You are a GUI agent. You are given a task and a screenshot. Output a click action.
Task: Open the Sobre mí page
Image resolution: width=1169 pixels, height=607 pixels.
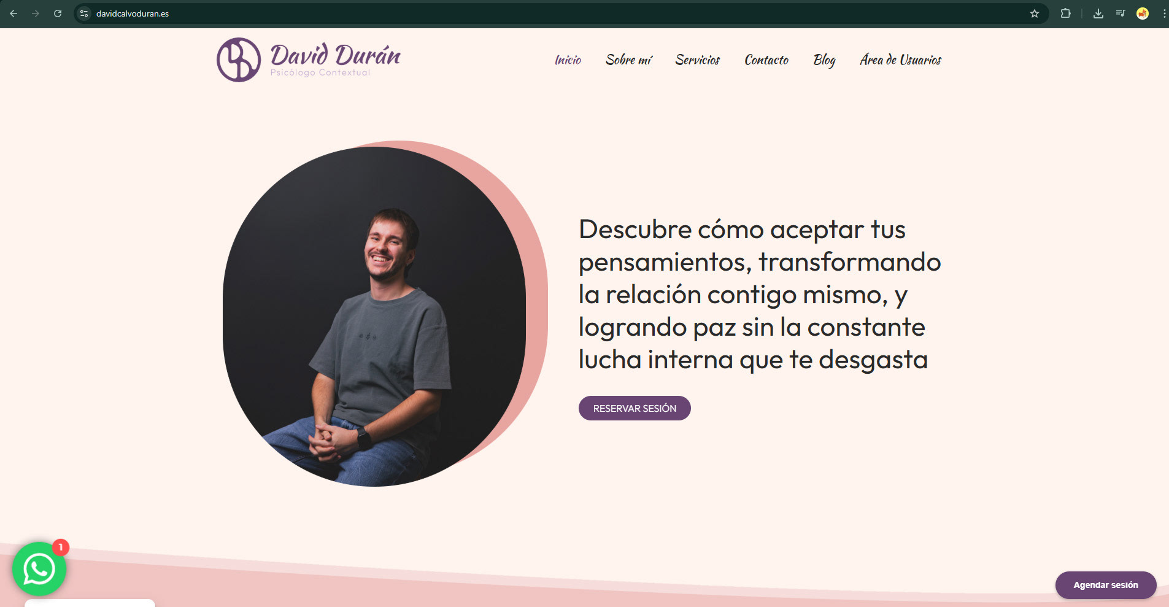tap(628, 60)
